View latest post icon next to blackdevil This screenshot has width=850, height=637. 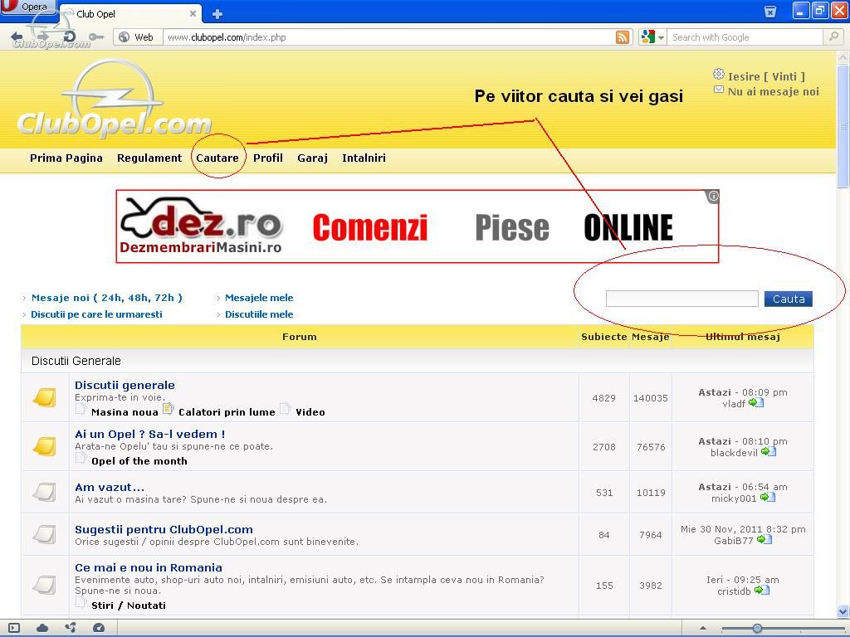pos(768,452)
